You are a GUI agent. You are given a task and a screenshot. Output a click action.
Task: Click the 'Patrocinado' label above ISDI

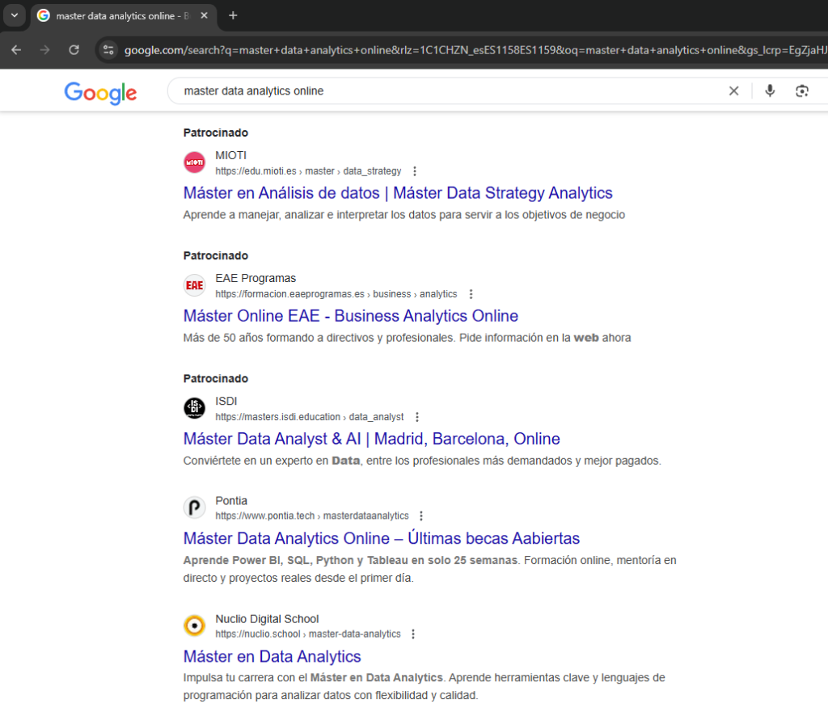pyautogui.click(x=215, y=378)
